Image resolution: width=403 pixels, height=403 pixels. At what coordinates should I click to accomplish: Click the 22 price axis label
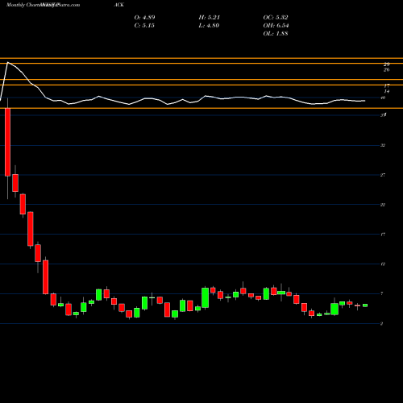pyautogui.click(x=383, y=205)
